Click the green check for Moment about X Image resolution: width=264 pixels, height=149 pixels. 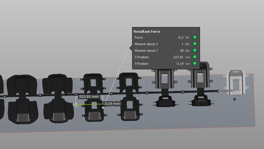[x=195, y=44]
